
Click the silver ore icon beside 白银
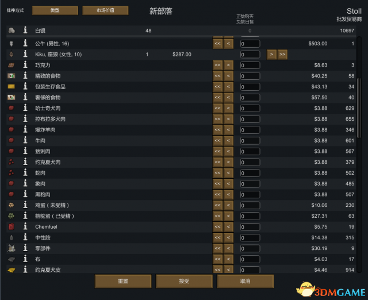tap(11, 30)
